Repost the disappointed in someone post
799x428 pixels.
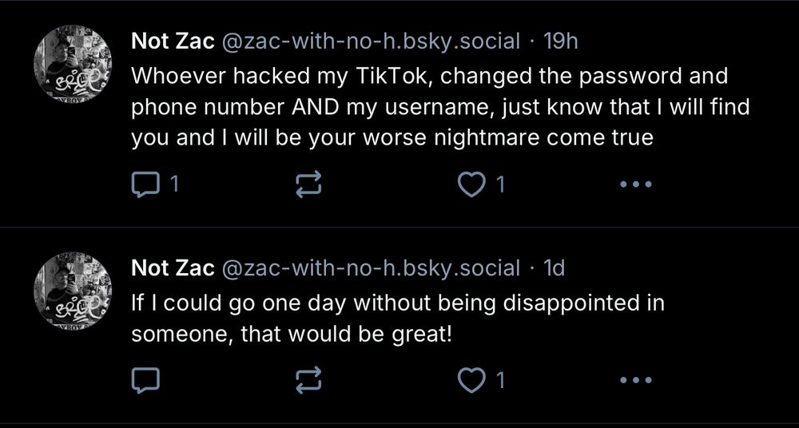pyautogui.click(x=308, y=380)
